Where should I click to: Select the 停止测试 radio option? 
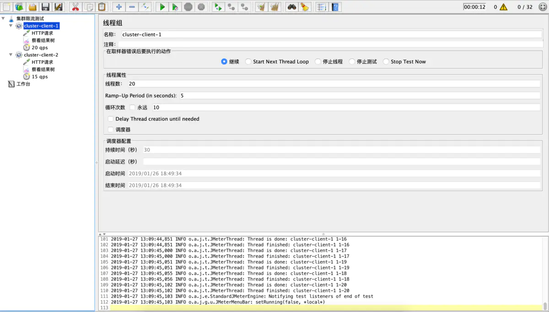(352, 61)
